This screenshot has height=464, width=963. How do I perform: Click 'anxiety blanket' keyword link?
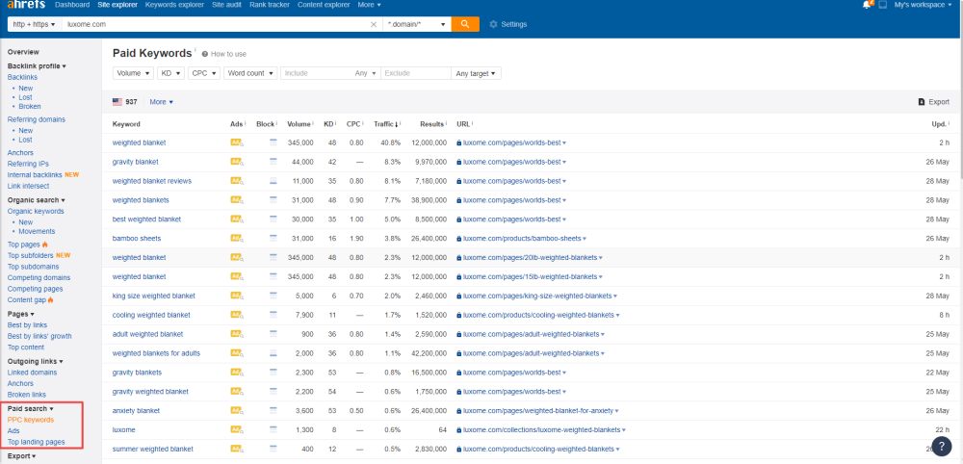click(x=136, y=410)
